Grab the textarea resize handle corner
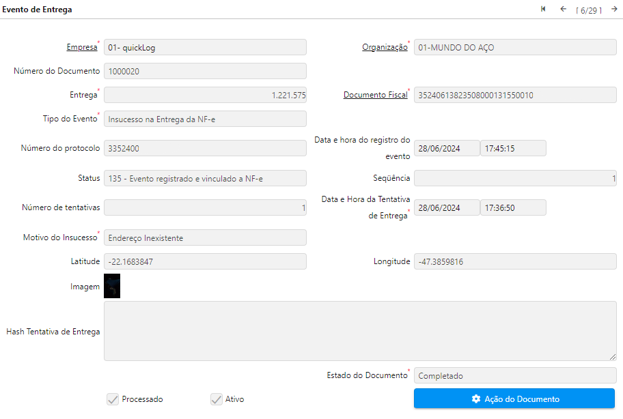Image resolution: width=623 pixels, height=419 pixels. [613, 356]
